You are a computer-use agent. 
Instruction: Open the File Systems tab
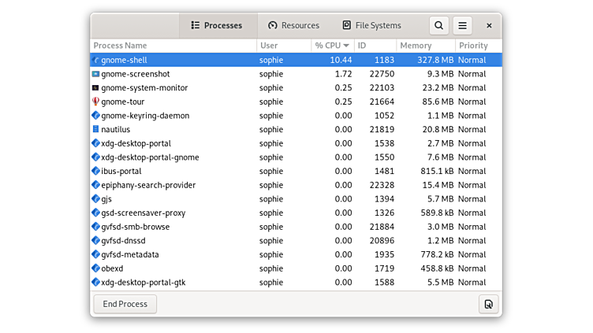point(371,25)
